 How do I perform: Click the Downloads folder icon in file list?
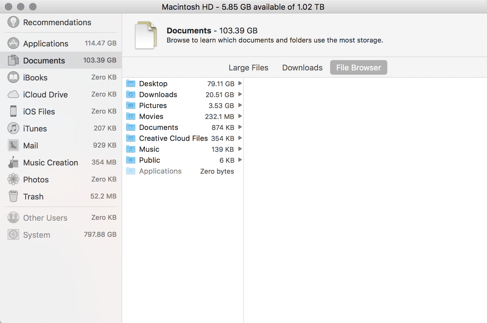tap(131, 94)
